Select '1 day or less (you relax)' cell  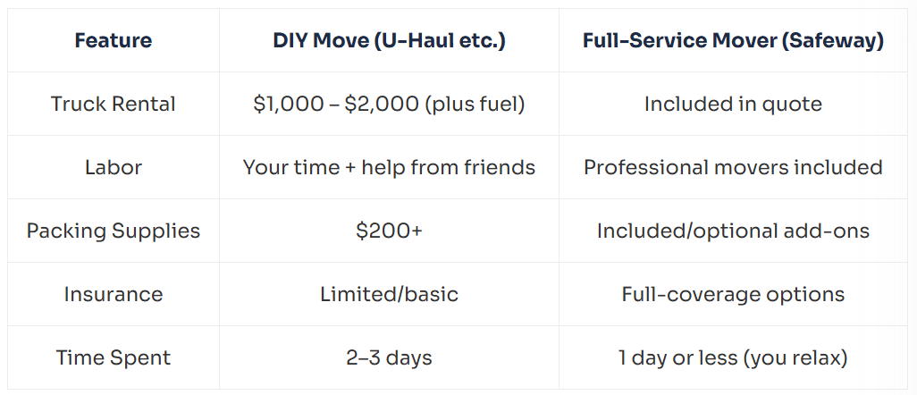(733, 357)
